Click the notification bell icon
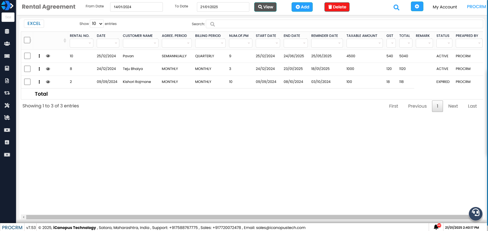Viewport: 488px width, 231px height. pyautogui.click(x=436, y=227)
